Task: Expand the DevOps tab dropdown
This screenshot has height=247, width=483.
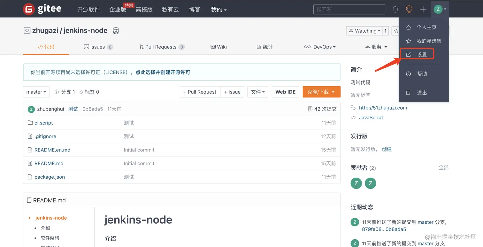Action: point(320,47)
